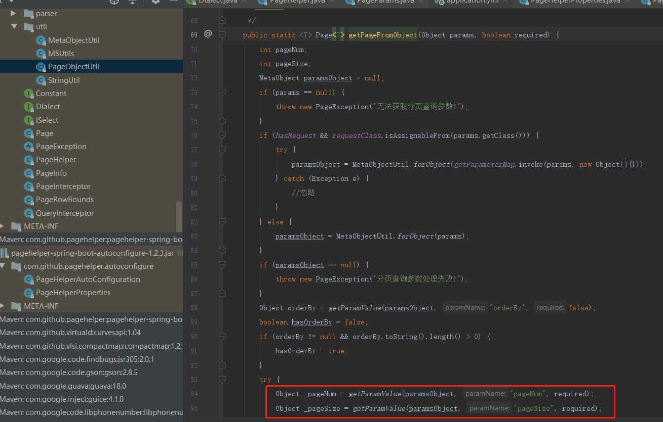Click the paramName hint before "orderBy"
This screenshot has width=663, height=422.
[465, 308]
